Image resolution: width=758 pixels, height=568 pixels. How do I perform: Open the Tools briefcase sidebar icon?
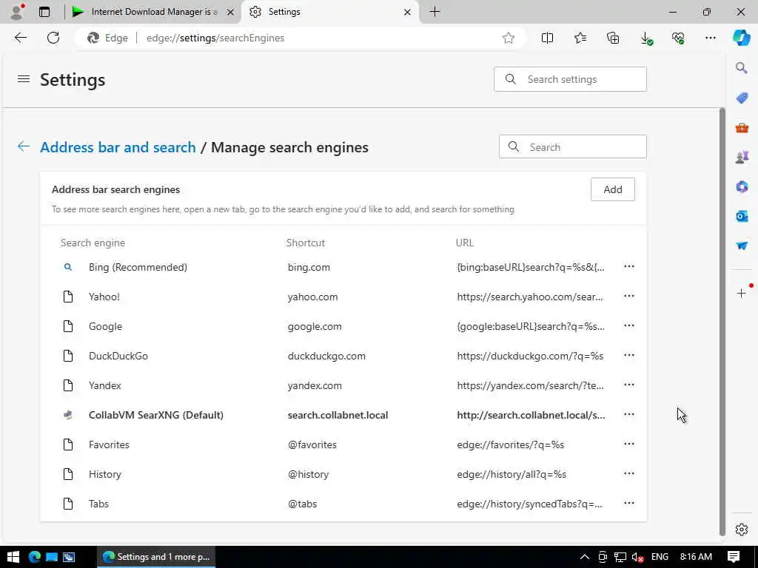click(742, 127)
